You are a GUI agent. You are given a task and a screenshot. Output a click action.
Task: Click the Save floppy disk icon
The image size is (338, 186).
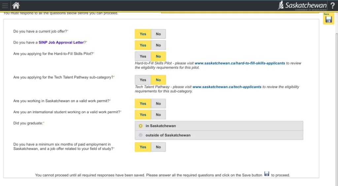coord(328,19)
